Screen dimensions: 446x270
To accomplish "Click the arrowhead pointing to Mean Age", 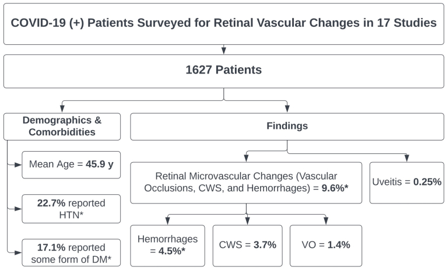I will (19, 165).
